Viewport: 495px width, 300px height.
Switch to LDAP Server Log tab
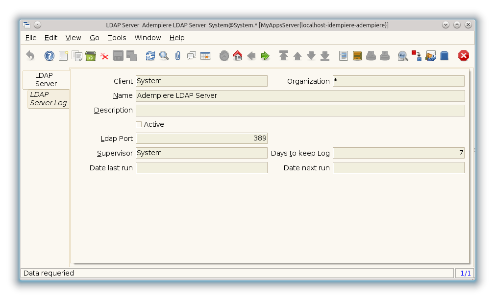tap(48, 99)
